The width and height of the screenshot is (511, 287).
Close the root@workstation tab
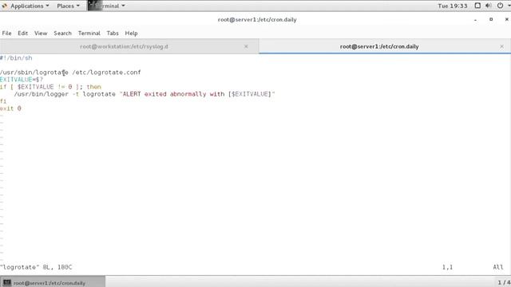[x=246, y=46]
